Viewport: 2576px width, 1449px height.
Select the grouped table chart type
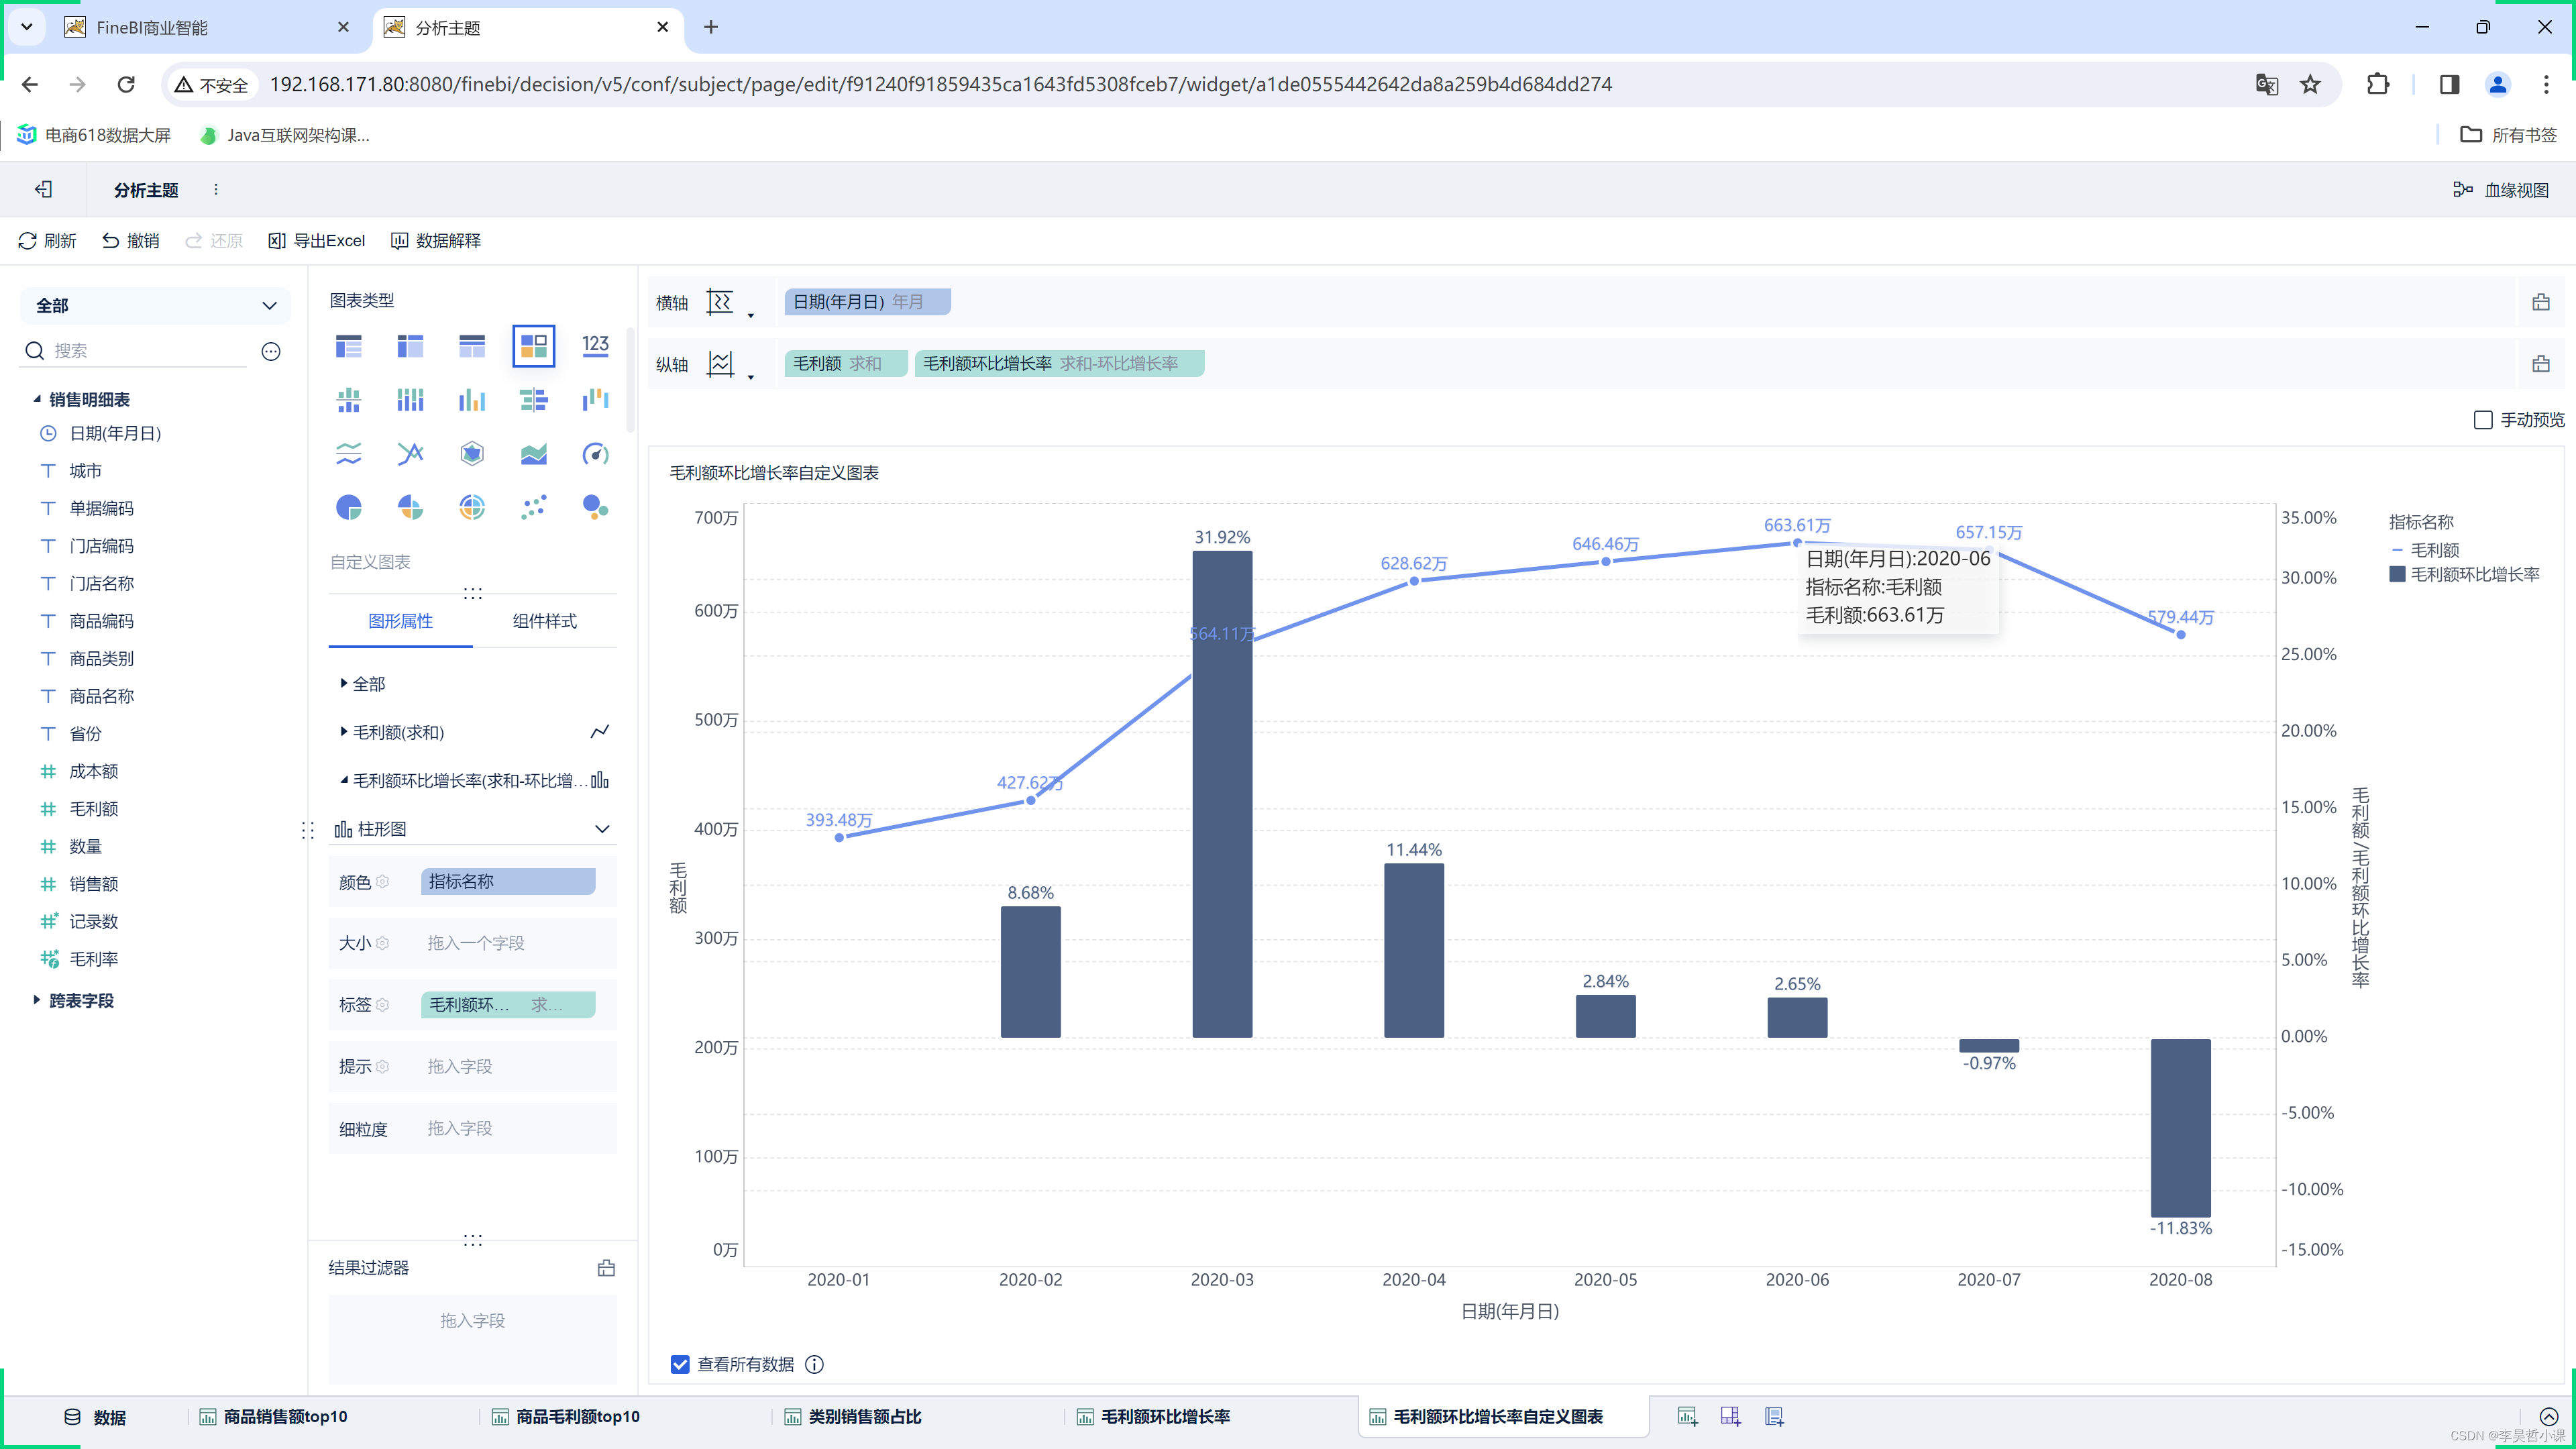pyautogui.click(x=348, y=346)
